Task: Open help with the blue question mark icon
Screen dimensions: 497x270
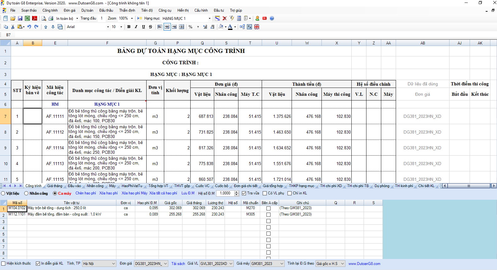Action: 272,18
